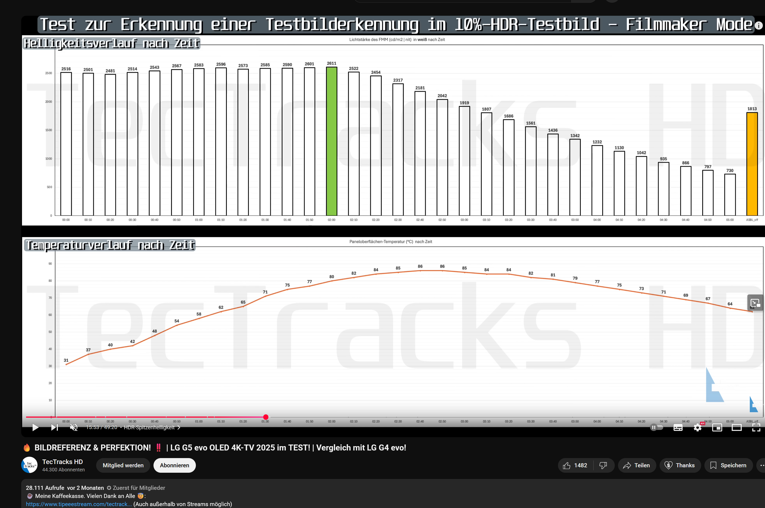Expand the HDR-Spitzenhelligkeit chapter list
The image size is (765, 508).
179,427
